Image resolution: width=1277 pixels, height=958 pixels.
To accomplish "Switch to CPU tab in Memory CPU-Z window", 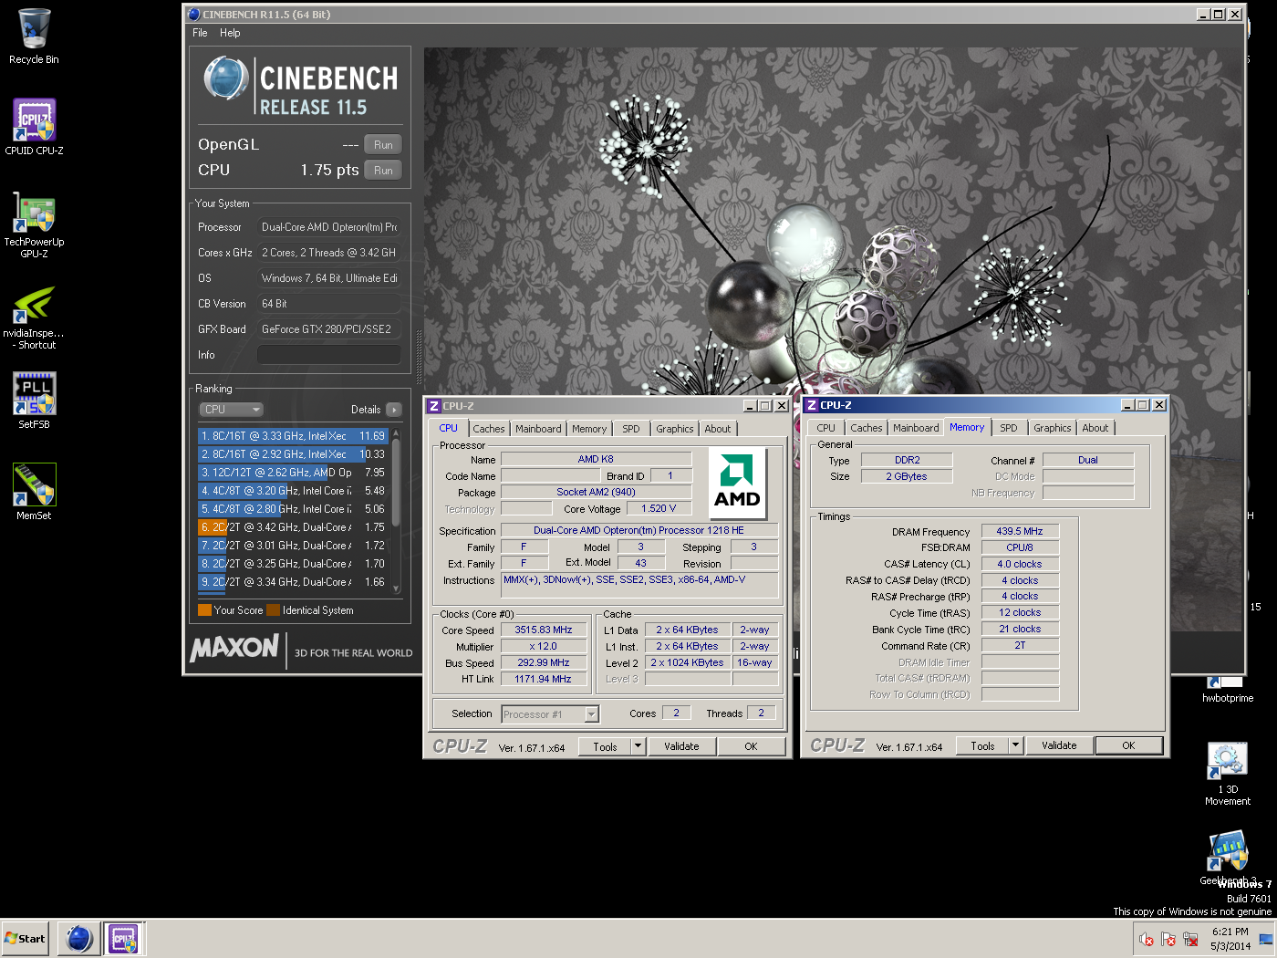I will point(825,428).
